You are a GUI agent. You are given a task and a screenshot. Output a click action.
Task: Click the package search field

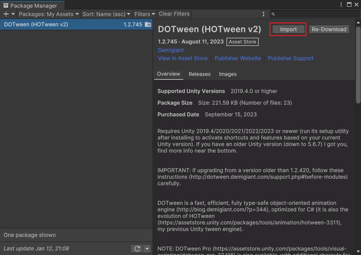(x=315, y=14)
